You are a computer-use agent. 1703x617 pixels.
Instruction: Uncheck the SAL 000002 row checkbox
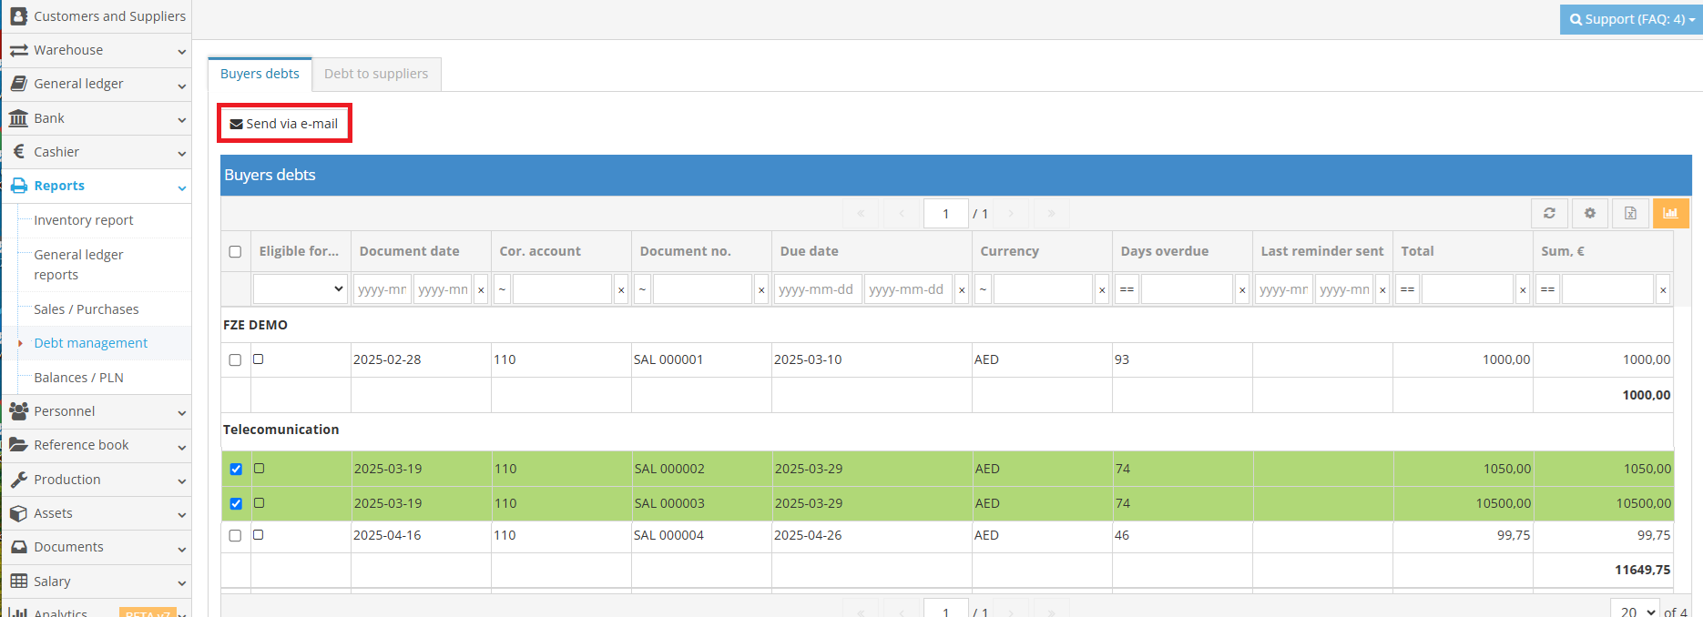[236, 469]
